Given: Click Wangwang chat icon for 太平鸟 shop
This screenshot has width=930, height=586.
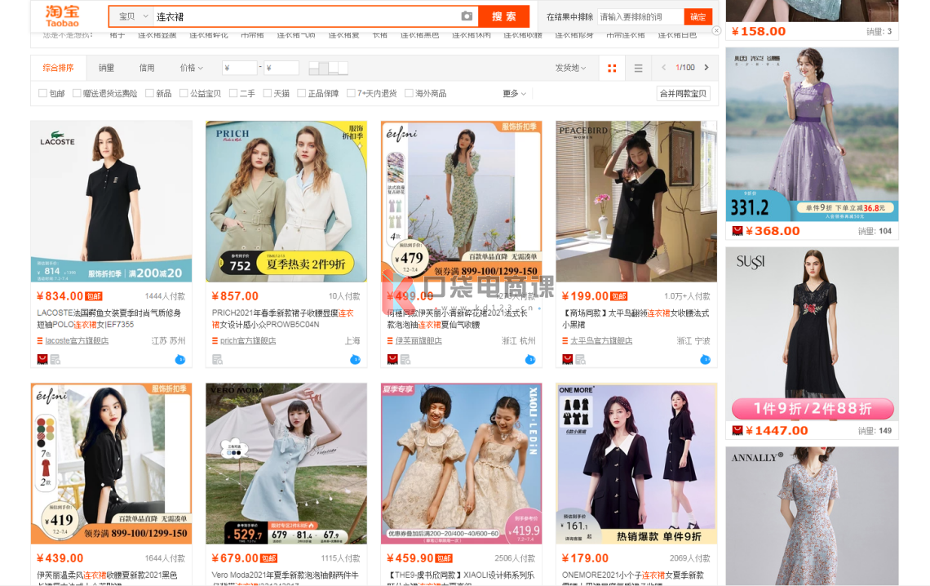Looking at the screenshot, I should [x=705, y=359].
